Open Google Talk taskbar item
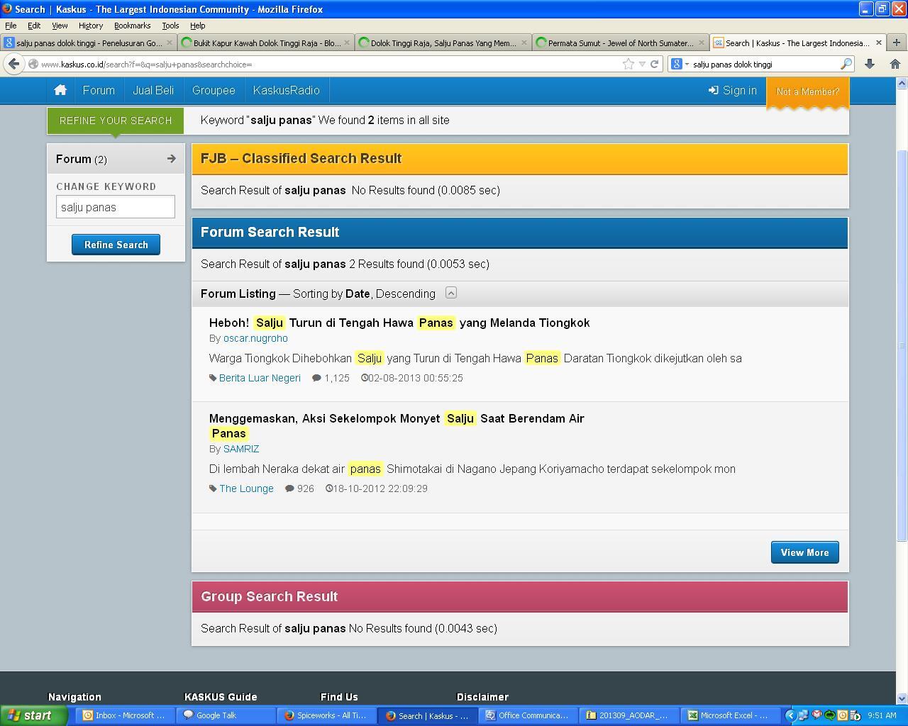 click(x=225, y=715)
